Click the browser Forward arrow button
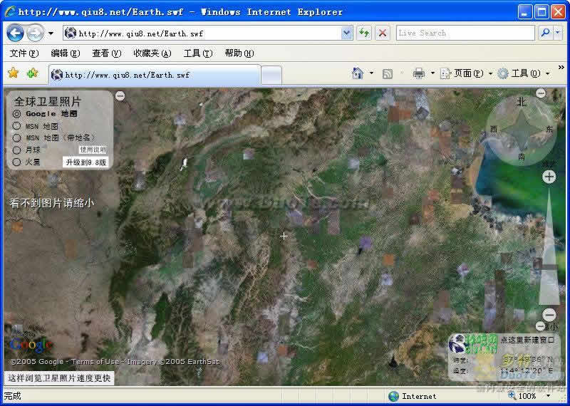570x406 pixels. [x=35, y=33]
